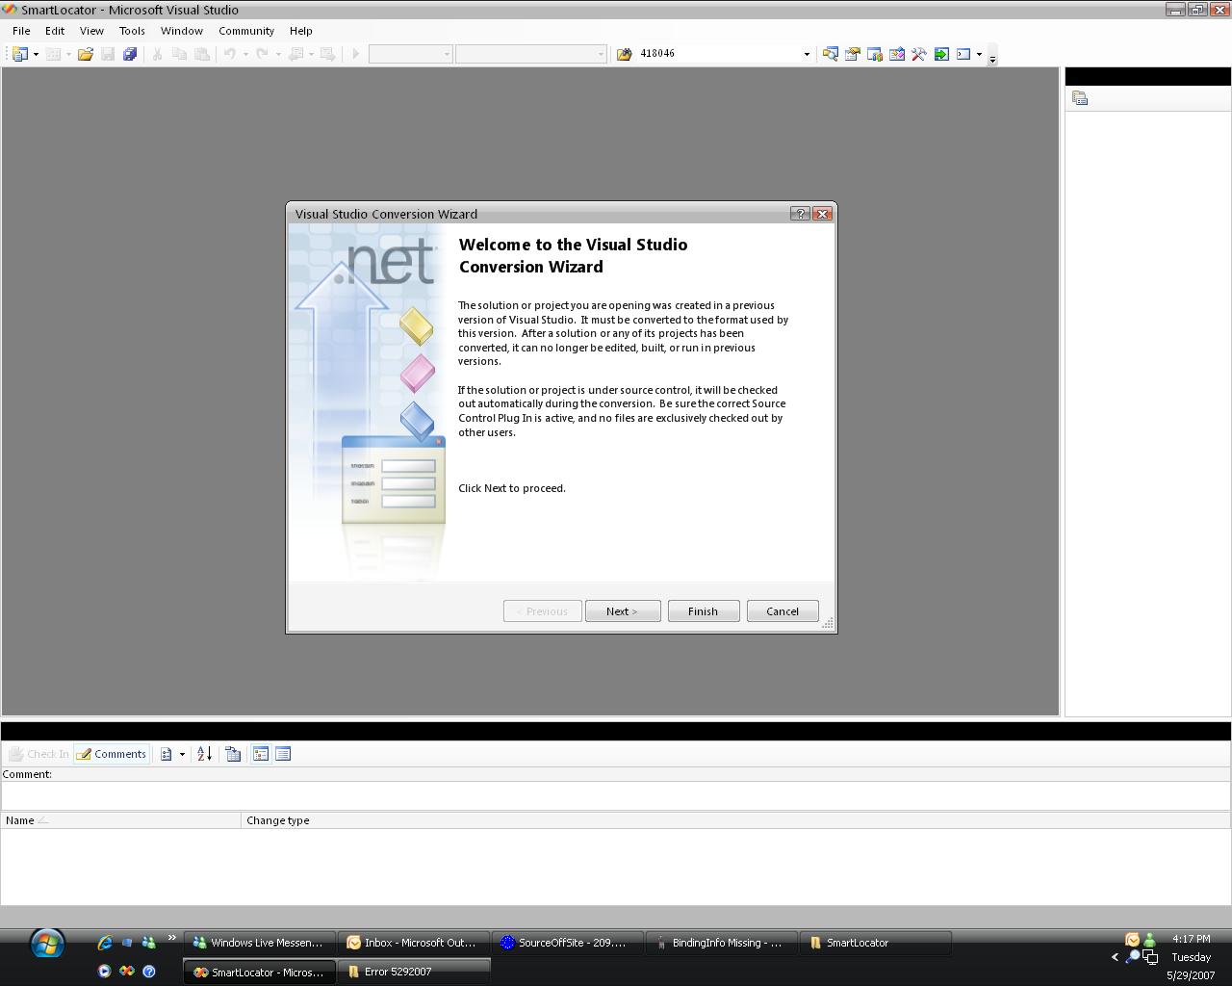Open Internet Explorer from quick launch
1232x986 pixels.
click(105, 943)
